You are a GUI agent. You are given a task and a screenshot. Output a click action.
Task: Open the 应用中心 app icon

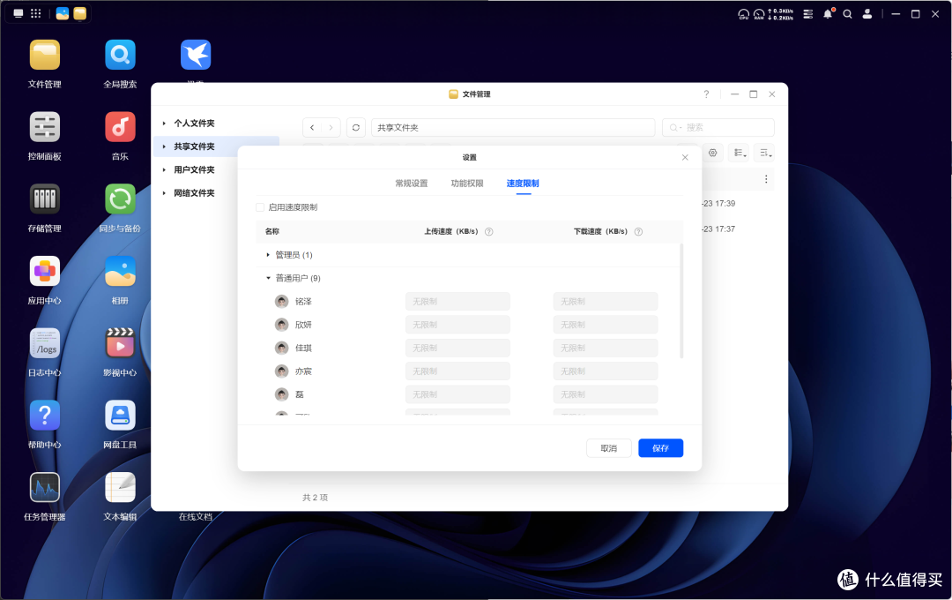pos(45,271)
